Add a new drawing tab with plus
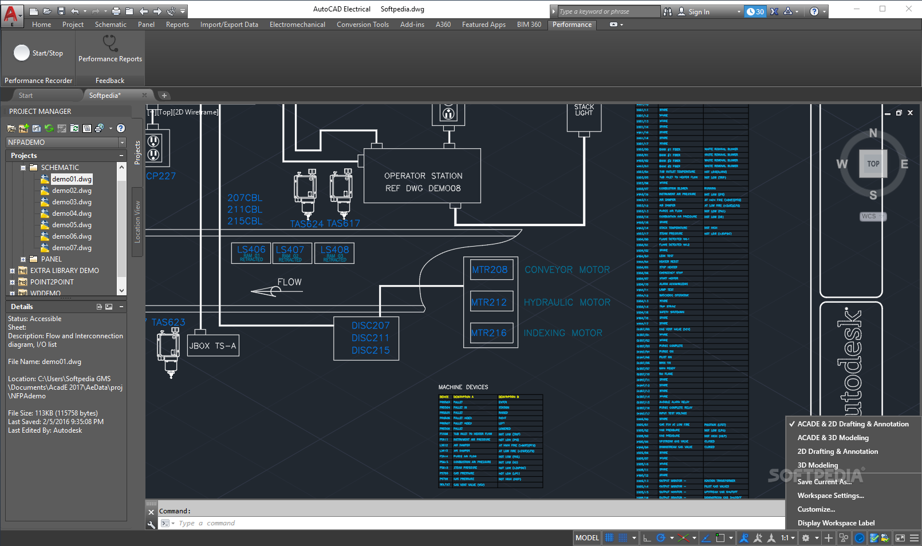Screen dimensions: 922x546 click(164, 96)
